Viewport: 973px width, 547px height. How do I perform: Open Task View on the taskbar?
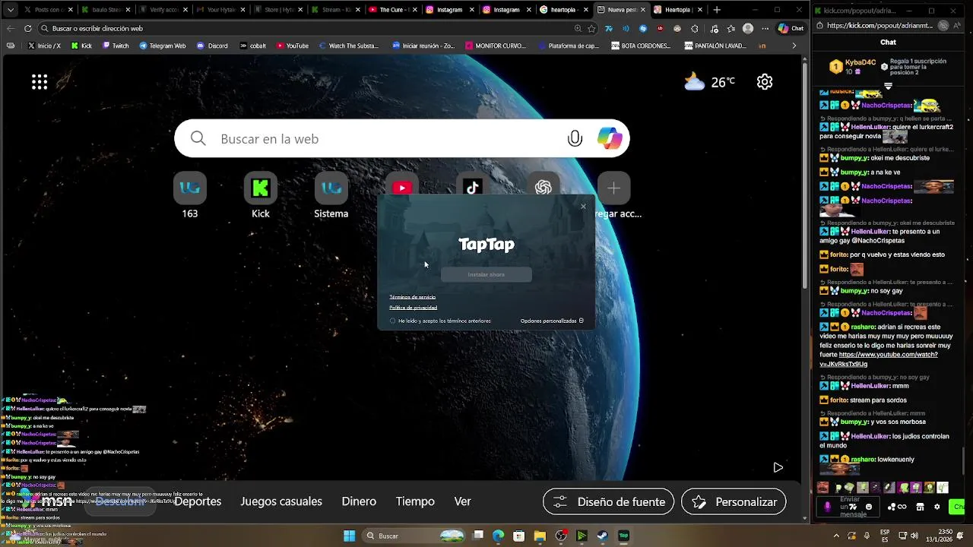point(478,536)
